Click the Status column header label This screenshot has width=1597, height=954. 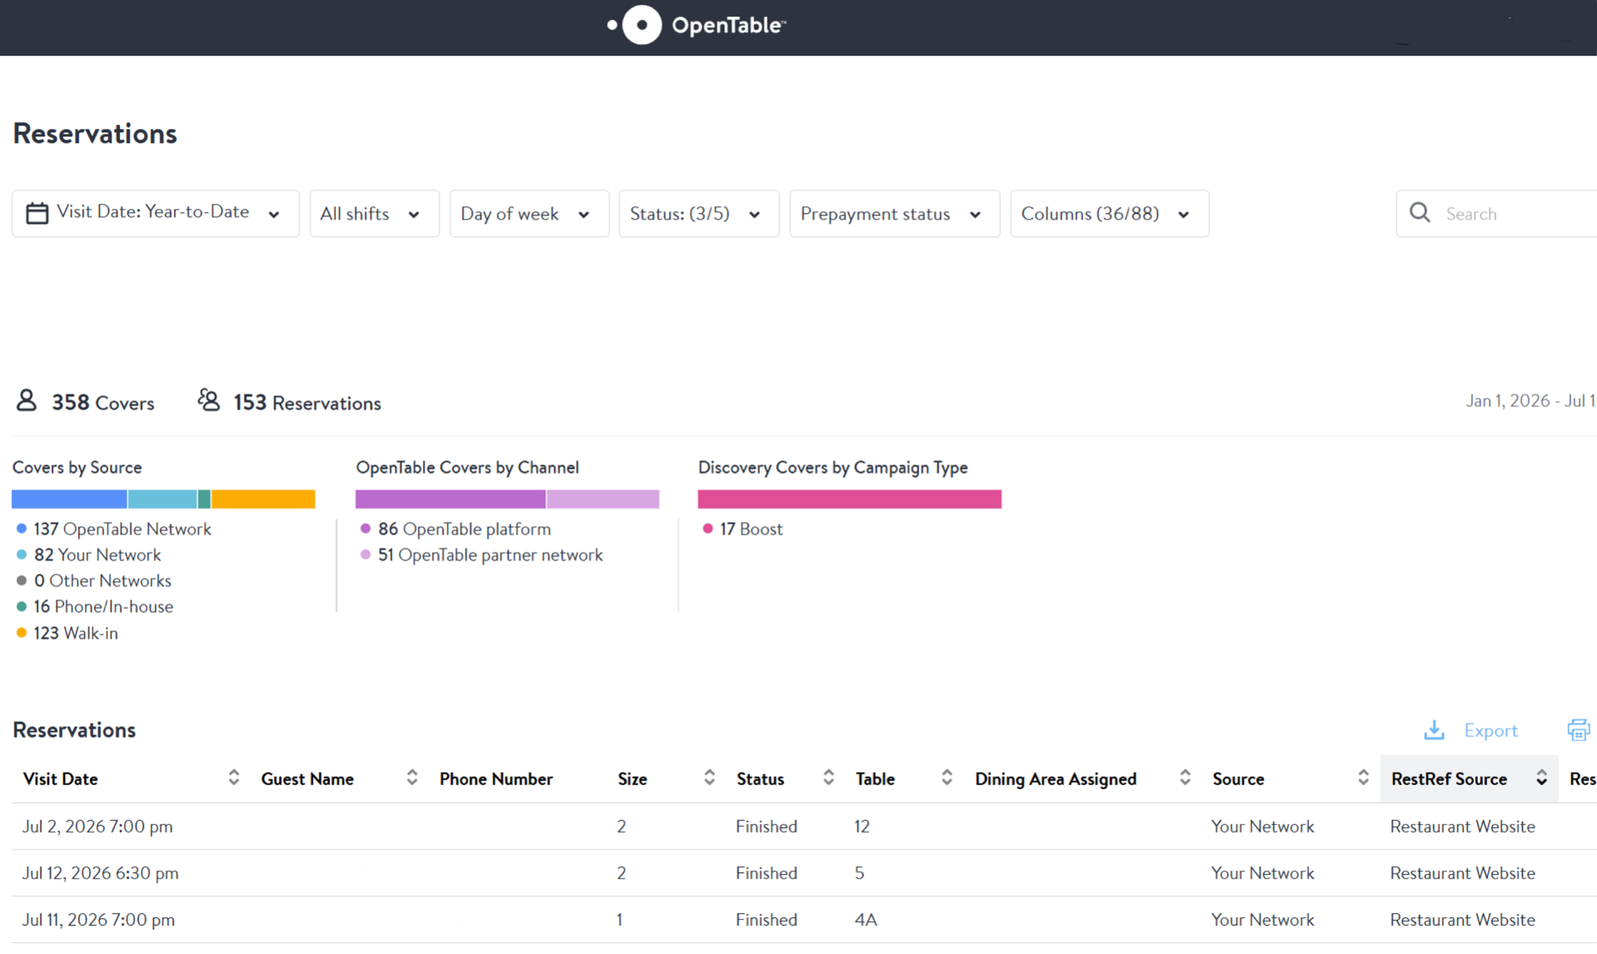(x=760, y=779)
